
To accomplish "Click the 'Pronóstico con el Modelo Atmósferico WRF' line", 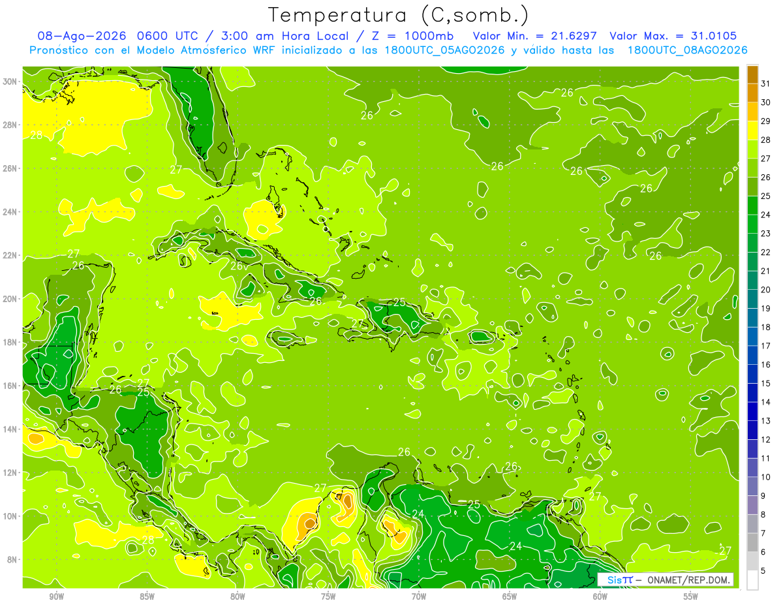I will [153, 50].
